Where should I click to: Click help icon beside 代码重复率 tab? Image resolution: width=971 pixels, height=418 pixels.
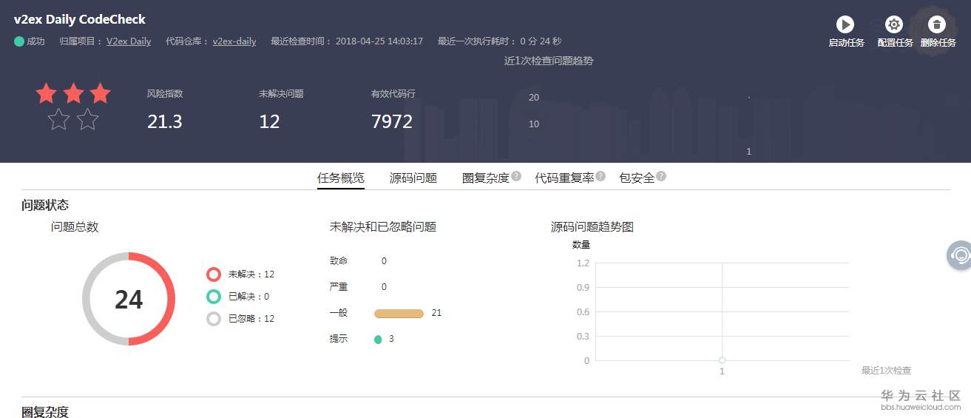pos(600,176)
